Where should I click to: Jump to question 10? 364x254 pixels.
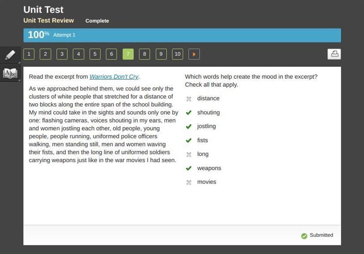click(x=177, y=54)
